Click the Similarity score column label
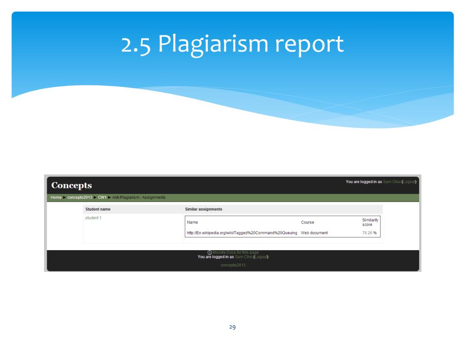 (x=370, y=222)
